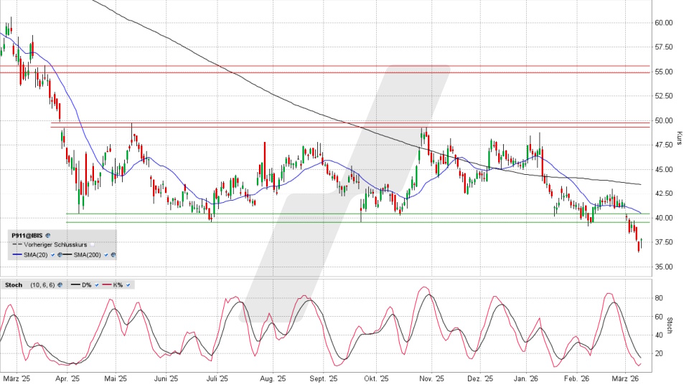Image resolution: width=689 pixels, height=387 pixels.
Task: Uncheck the SMA(200) visibility checkbox
Action: click(106, 255)
